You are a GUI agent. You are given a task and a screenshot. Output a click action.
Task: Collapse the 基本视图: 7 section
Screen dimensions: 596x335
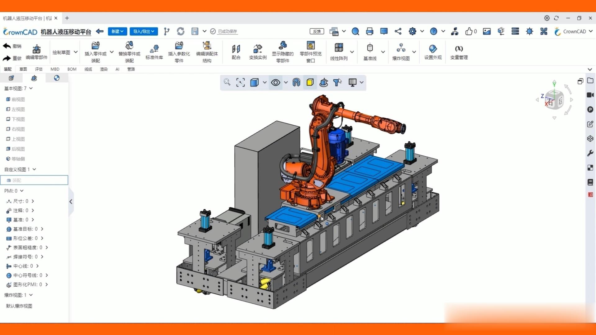click(31, 88)
